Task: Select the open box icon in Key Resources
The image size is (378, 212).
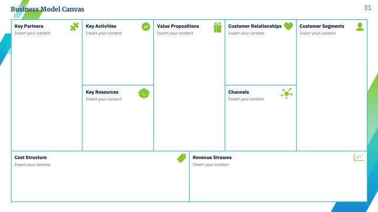Action: (144, 94)
